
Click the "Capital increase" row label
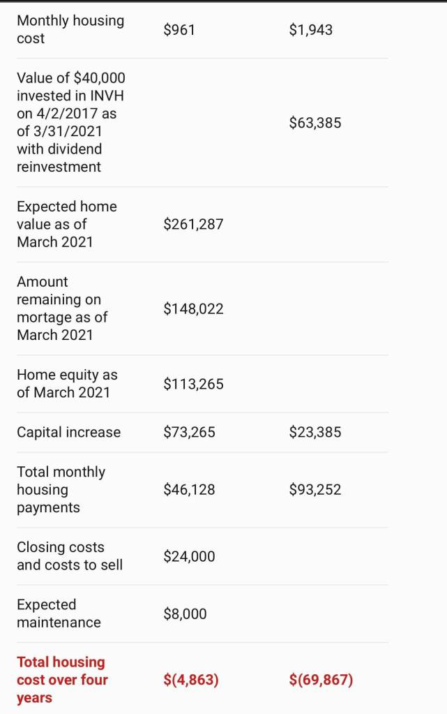[x=68, y=432]
